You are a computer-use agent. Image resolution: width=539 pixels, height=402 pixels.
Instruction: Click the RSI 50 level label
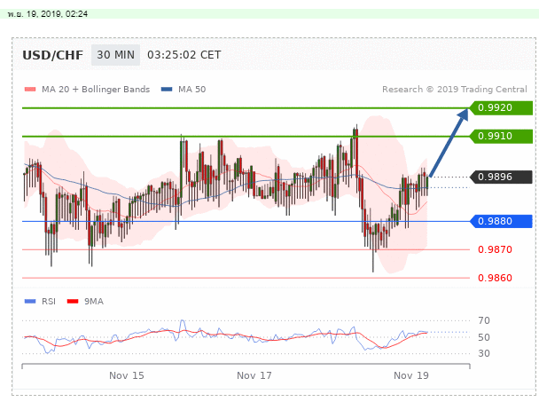(484, 337)
